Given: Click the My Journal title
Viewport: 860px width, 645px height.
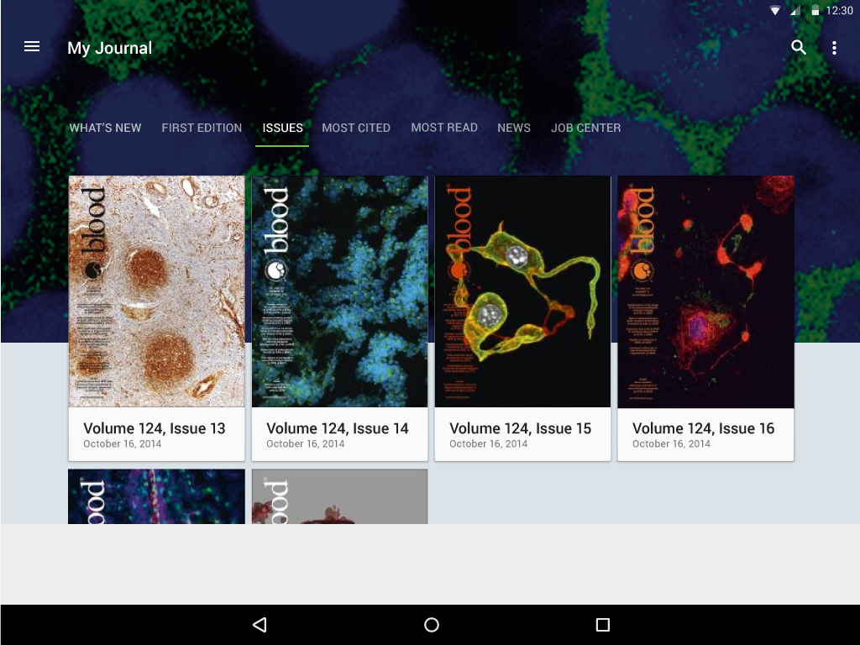Looking at the screenshot, I should (110, 48).
